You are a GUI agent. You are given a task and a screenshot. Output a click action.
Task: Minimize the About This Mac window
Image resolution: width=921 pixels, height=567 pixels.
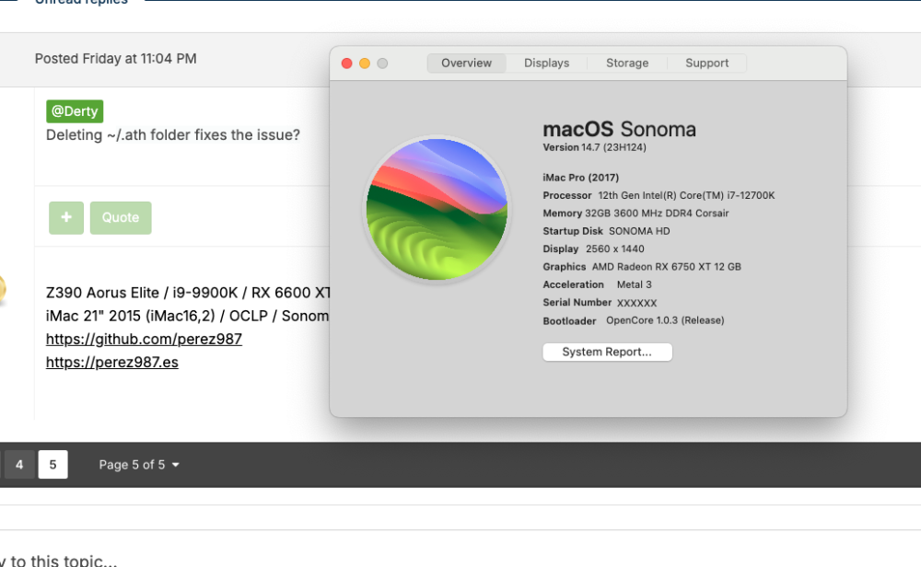364,64
